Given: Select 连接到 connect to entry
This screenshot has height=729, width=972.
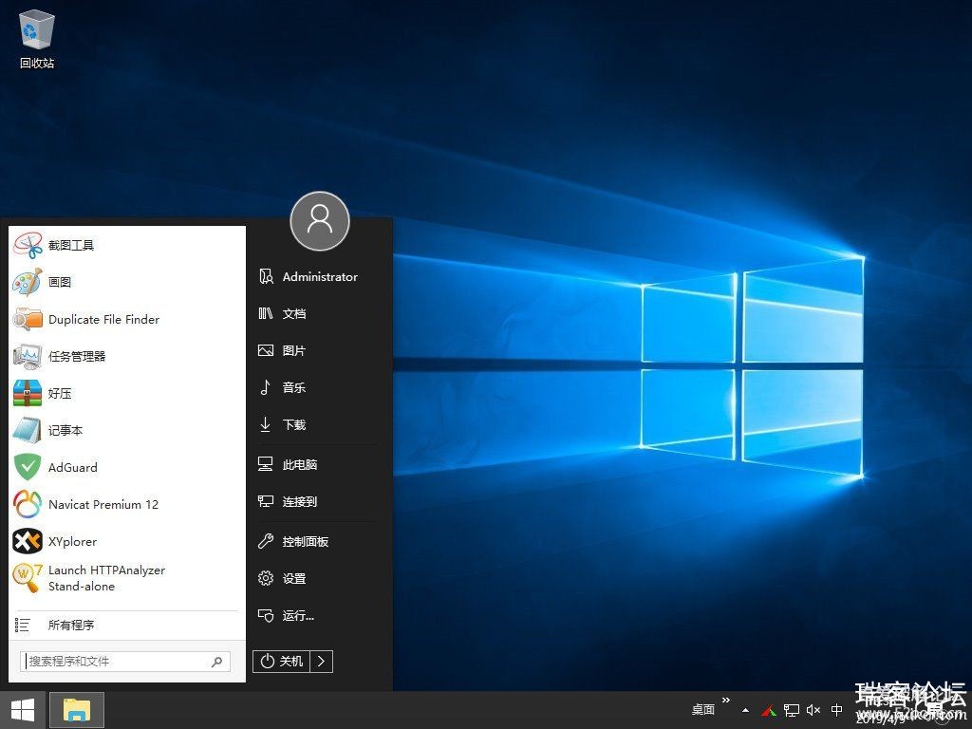Looking at the screenshot, I should coord(317,501).
